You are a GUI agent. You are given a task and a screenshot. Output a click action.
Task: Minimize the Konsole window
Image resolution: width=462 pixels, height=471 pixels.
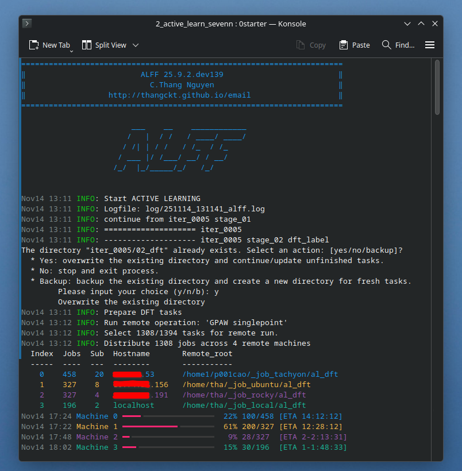coord(407,24)
